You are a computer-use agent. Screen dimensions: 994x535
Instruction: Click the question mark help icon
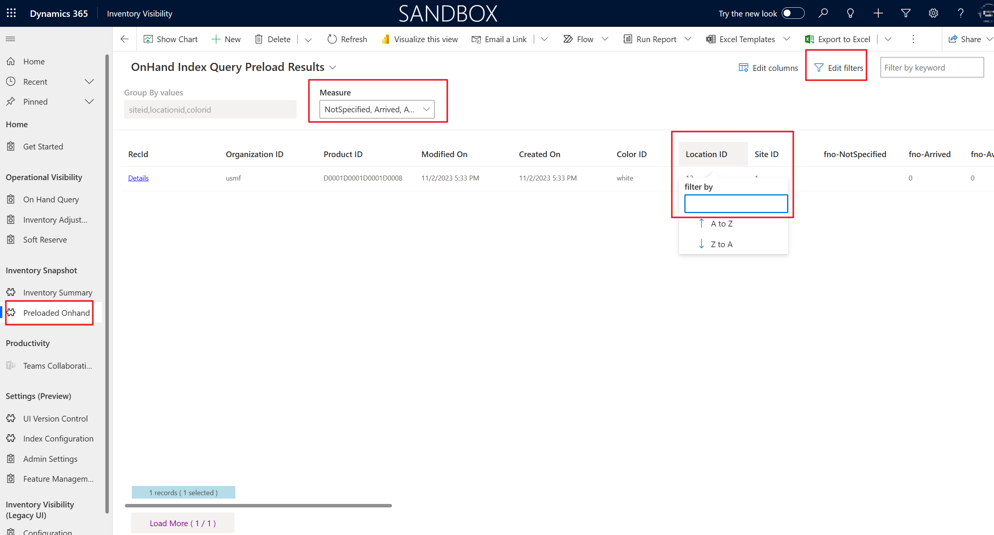tap(960, 13)
